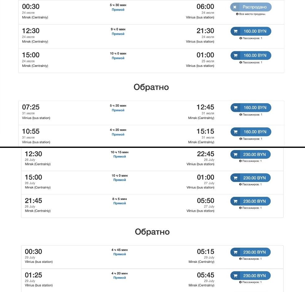
Task: Click cart icon for 21:45 26 July trip
Action: click(235, 201)
